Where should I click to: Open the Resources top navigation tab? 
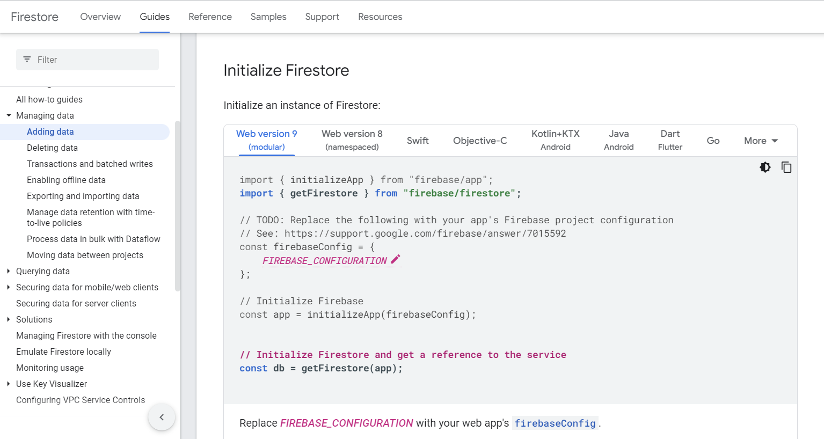tap(380, 17)
